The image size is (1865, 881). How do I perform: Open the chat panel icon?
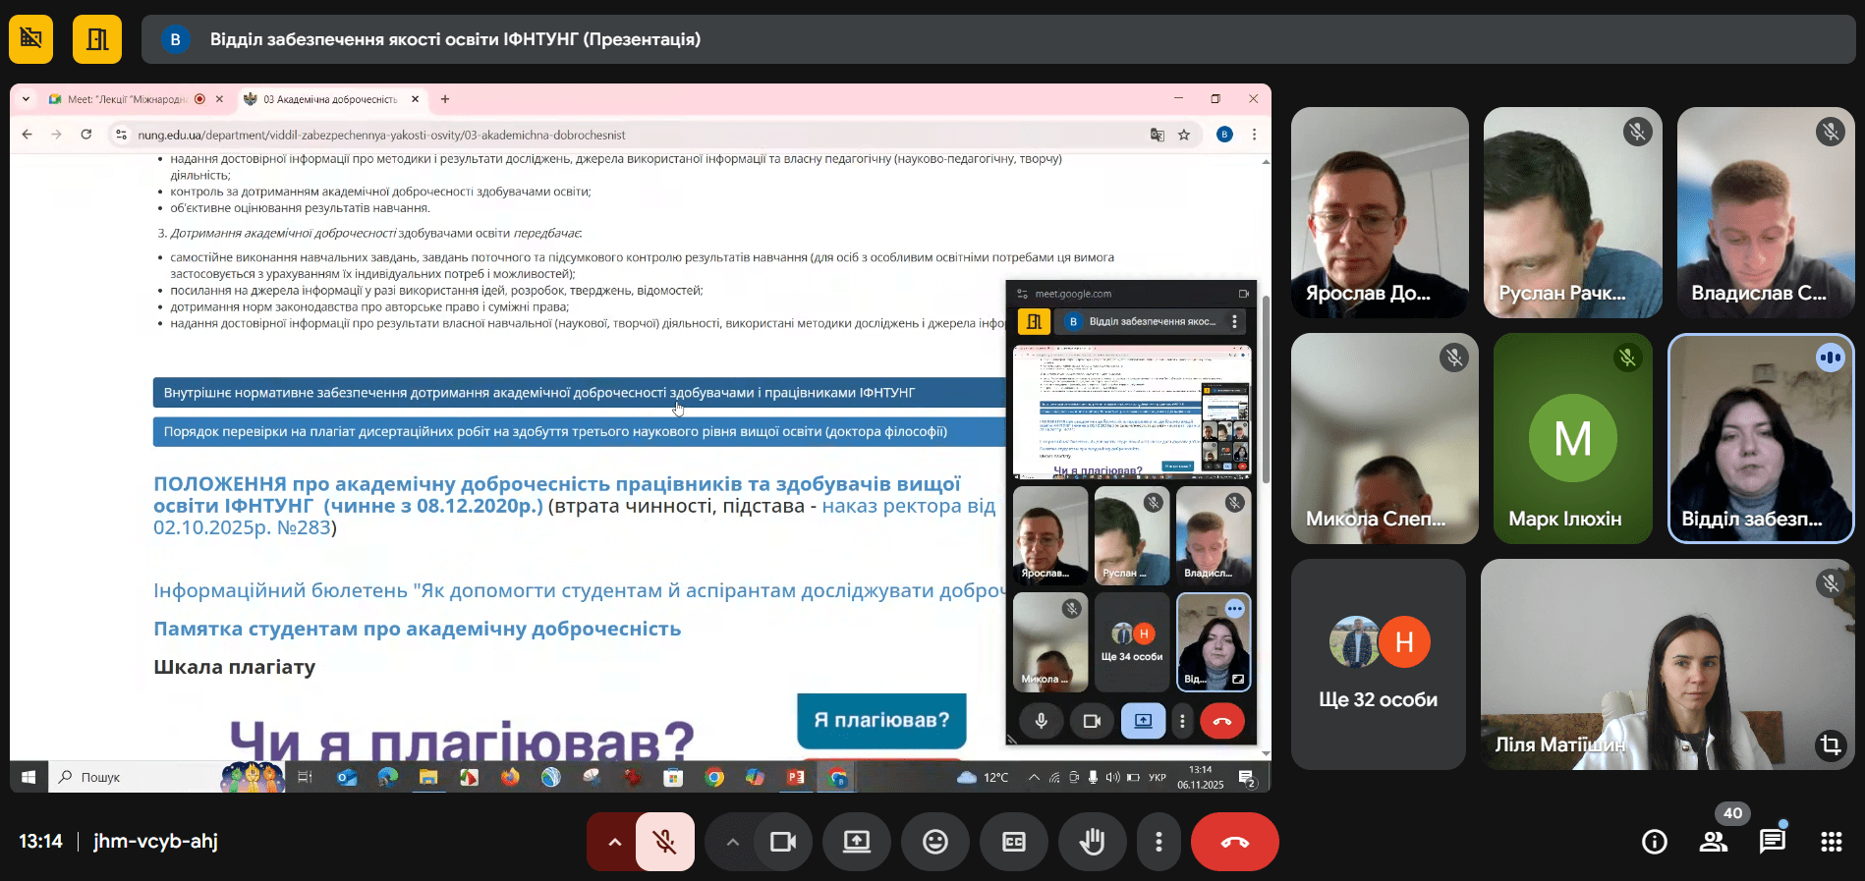point(1772,842)
